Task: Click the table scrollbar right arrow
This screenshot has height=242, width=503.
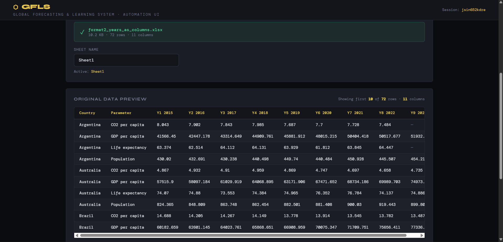Action: 422,235
